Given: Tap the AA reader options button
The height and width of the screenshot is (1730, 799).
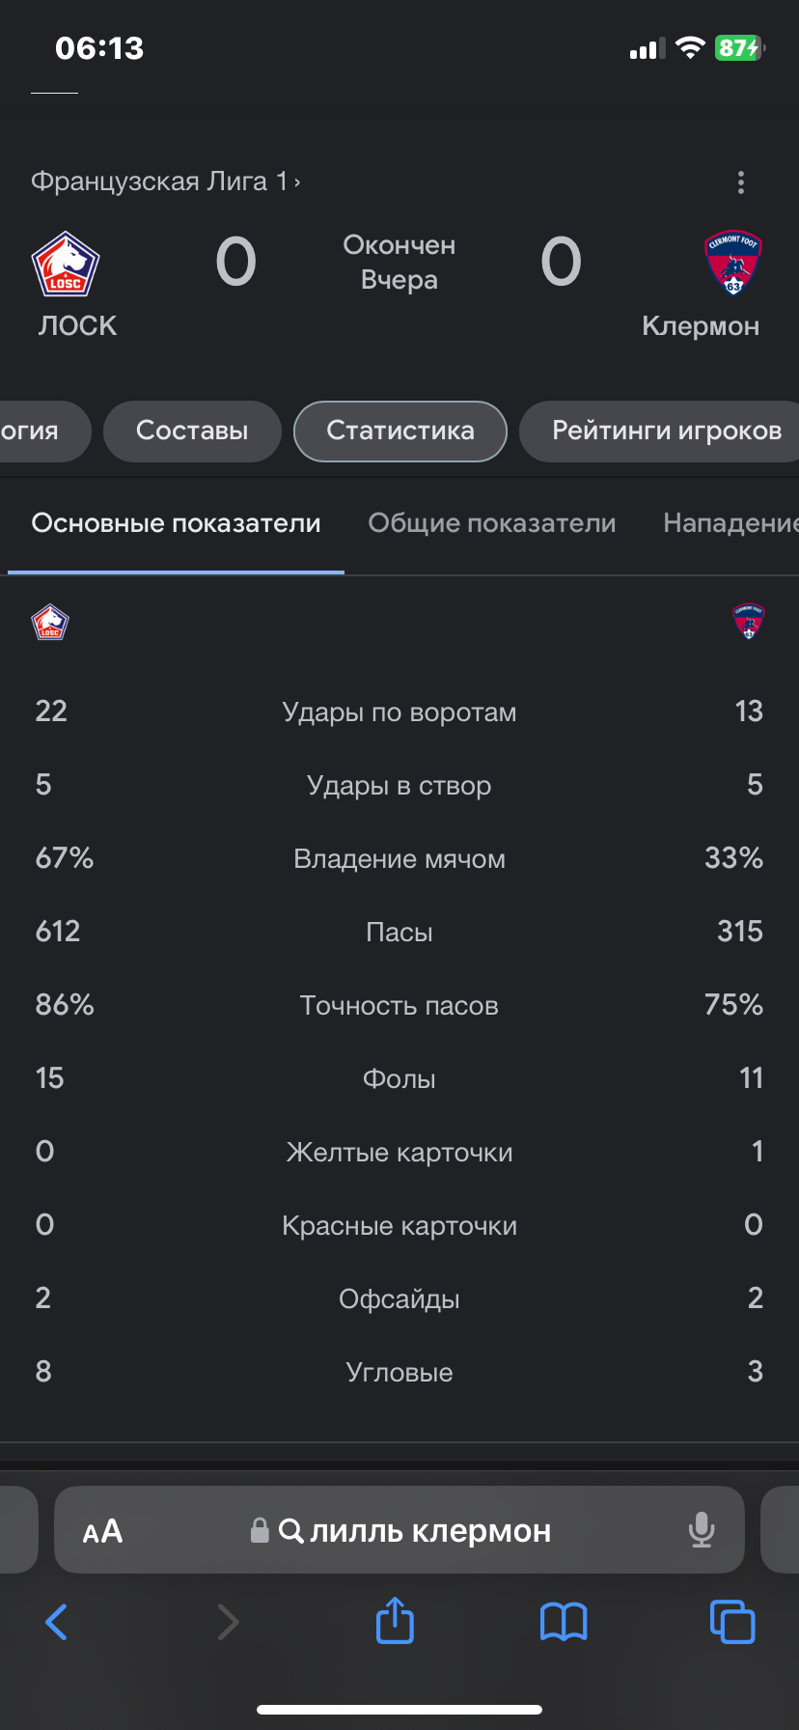Looking at the screenshot, I should point(103,1531).
